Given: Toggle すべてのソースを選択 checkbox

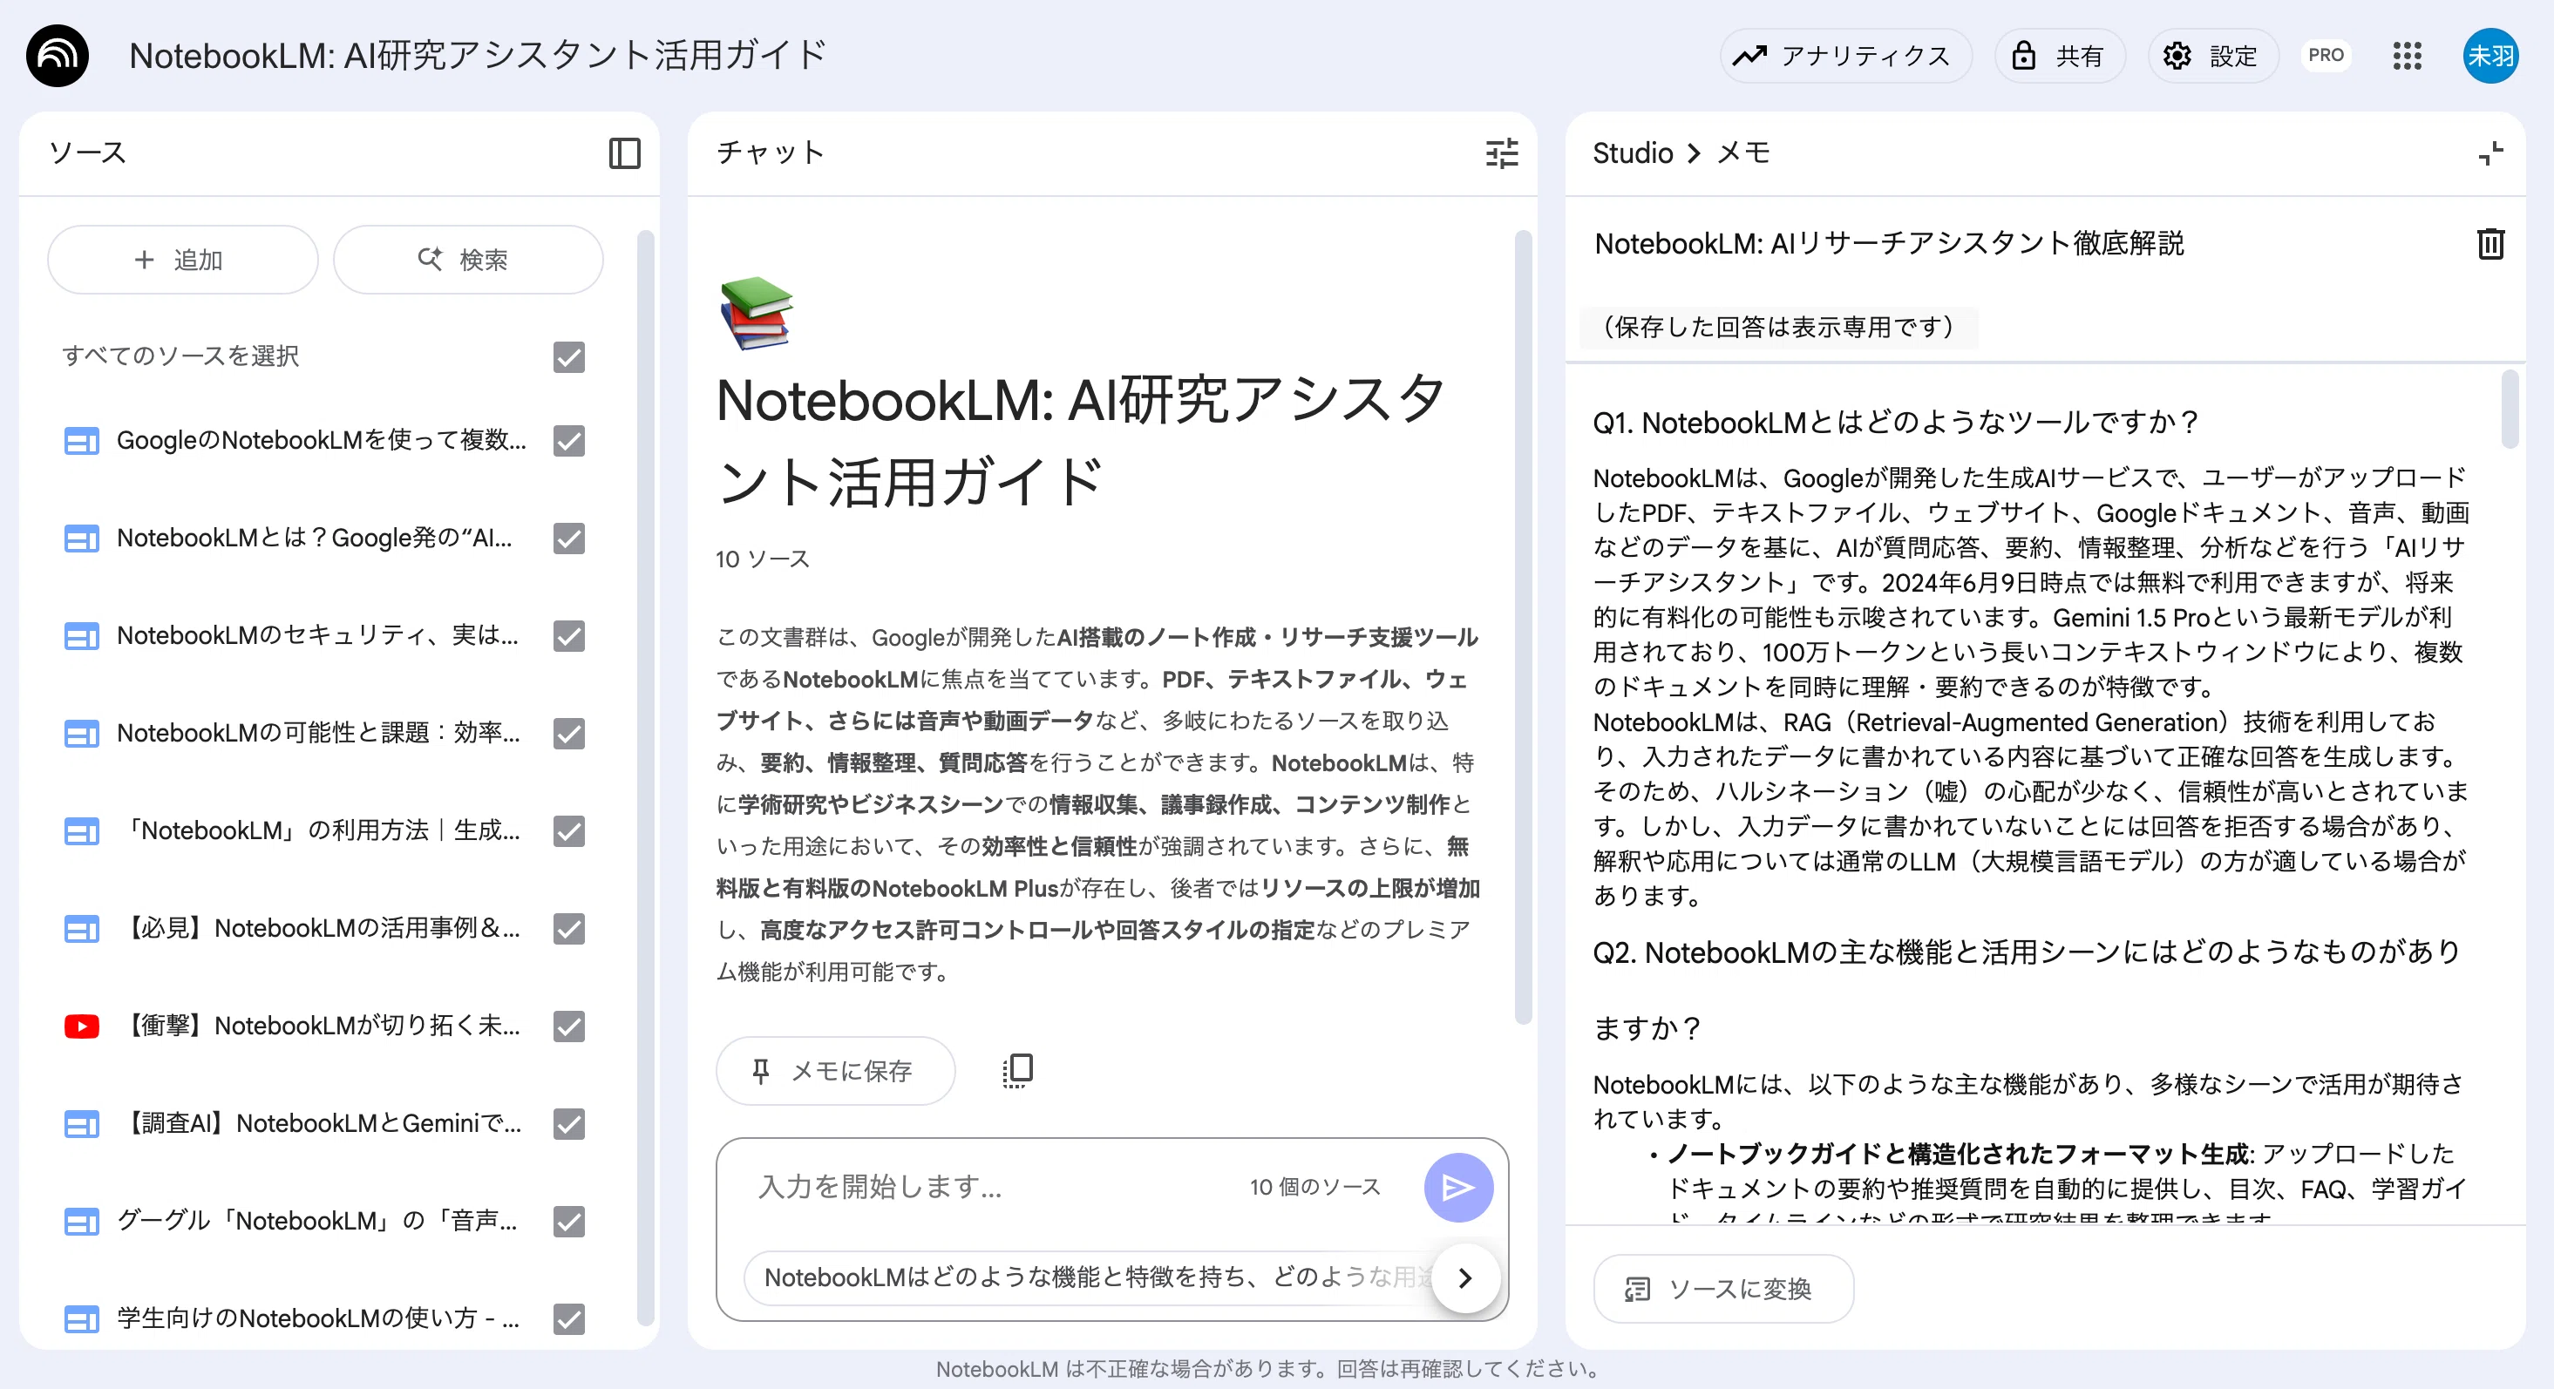Looking at the screenshot, I should [569, 357].
